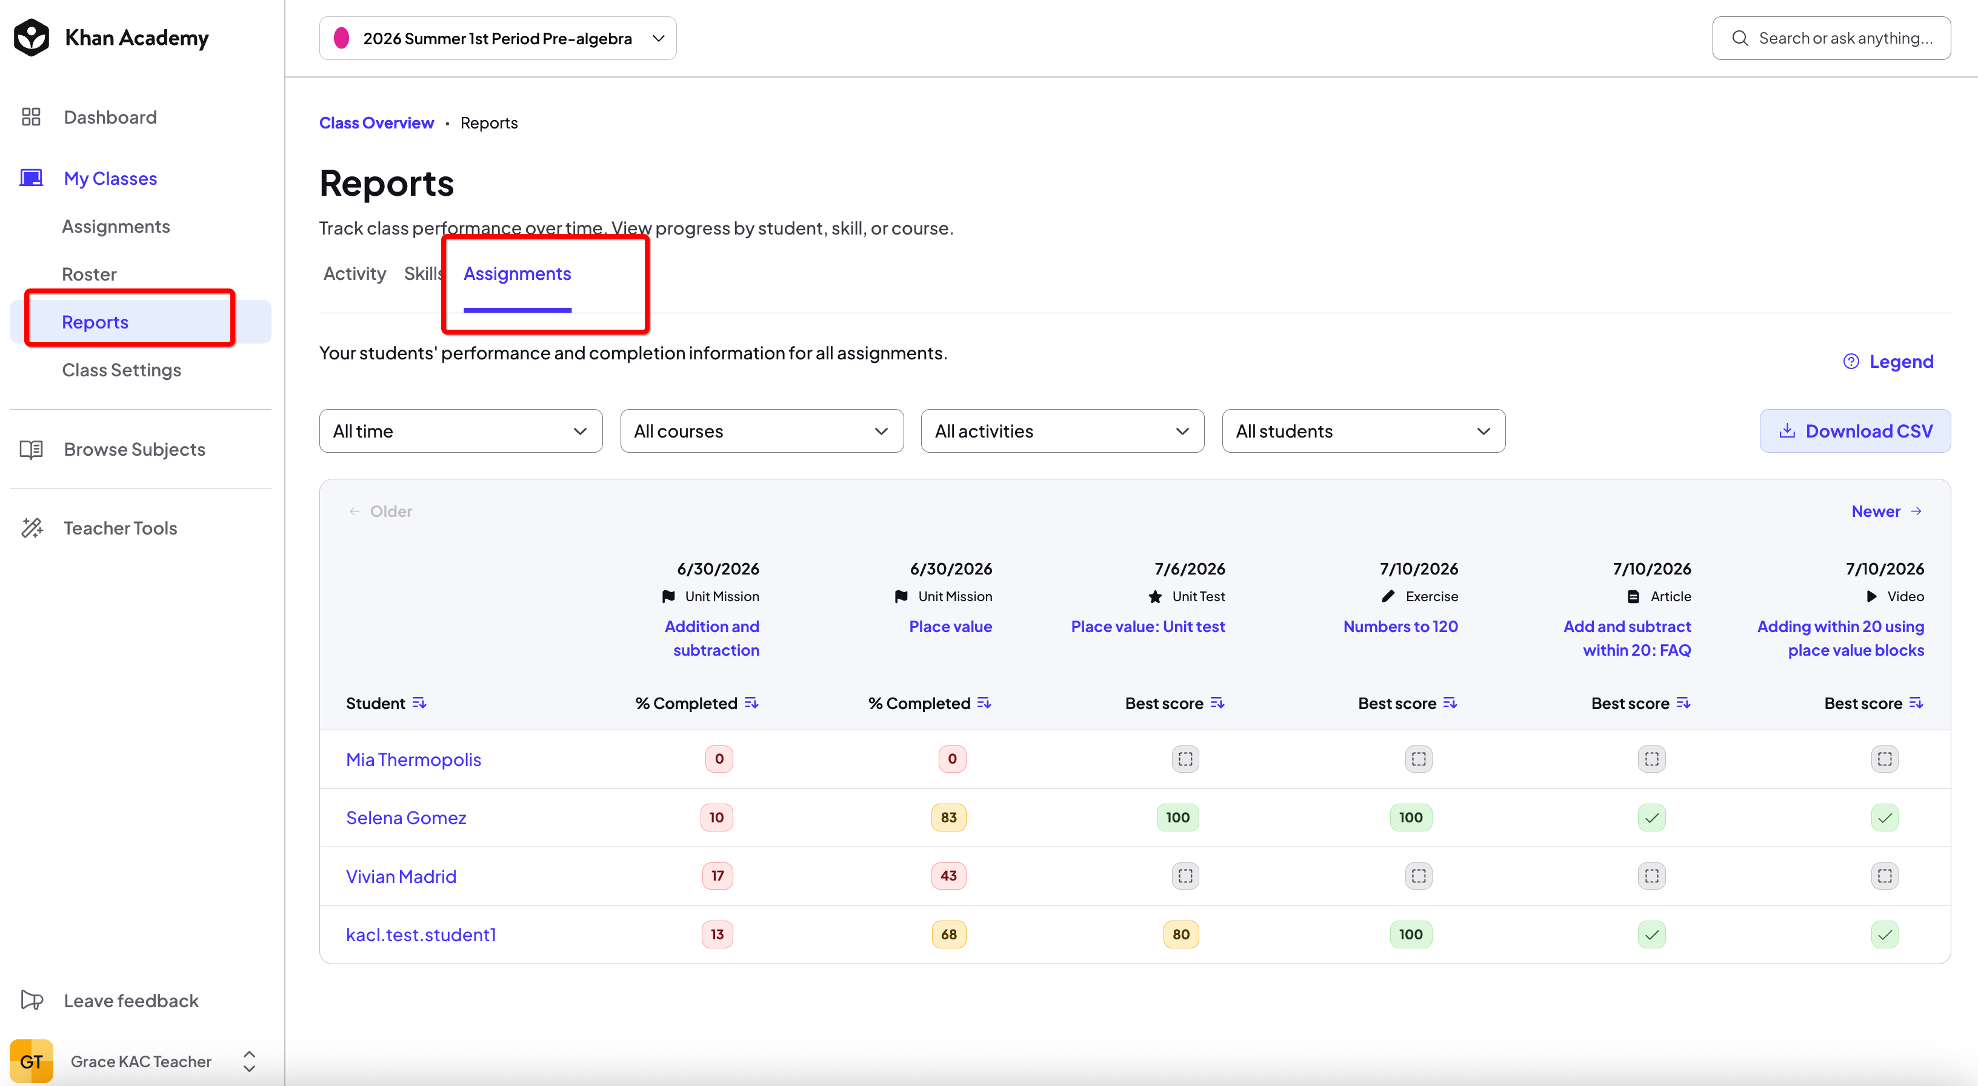Open the All students filter dropdown
This screenshot has height=1086, width=1978.
1364,431
